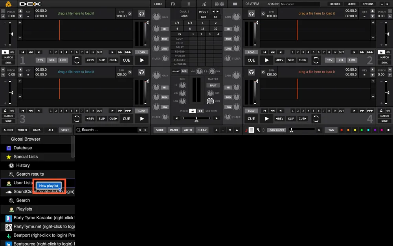This screenshot has height=246, width=393.
Task: Click the red tag color dot
Action: tap(342, 130)
